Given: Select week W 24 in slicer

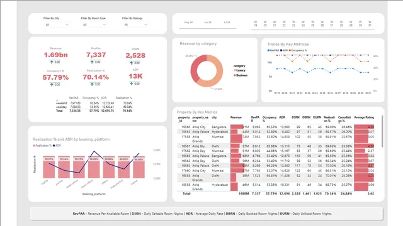Looking at the screenshot, I should (x=303, y=24).
